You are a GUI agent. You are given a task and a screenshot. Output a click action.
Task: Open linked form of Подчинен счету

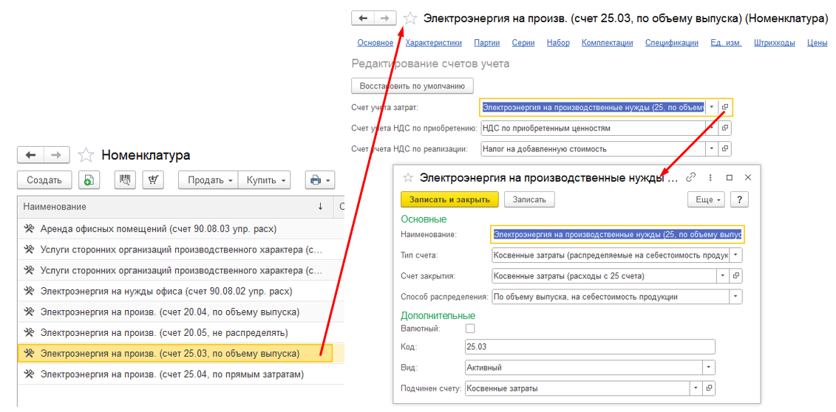[709, 388]
